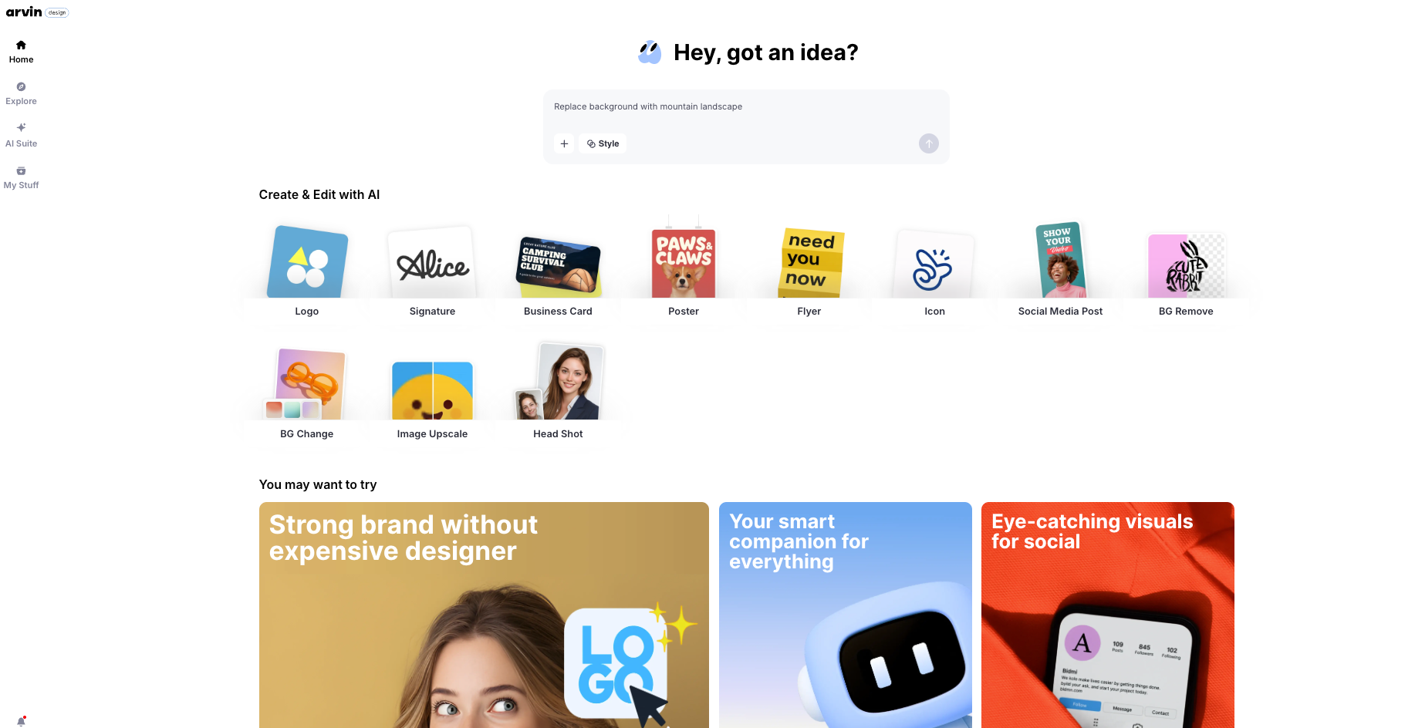The height and width of the screenshot is (728, 1415).
Task: Click the send arrow button
Action: point(929,143)
